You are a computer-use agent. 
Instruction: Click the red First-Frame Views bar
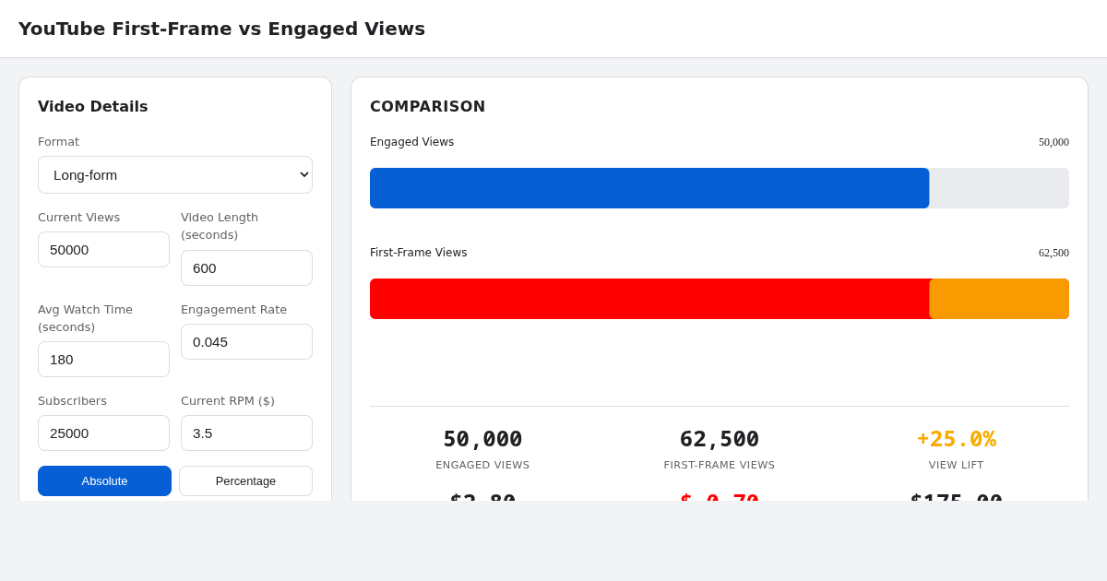(x=649, y=299)
